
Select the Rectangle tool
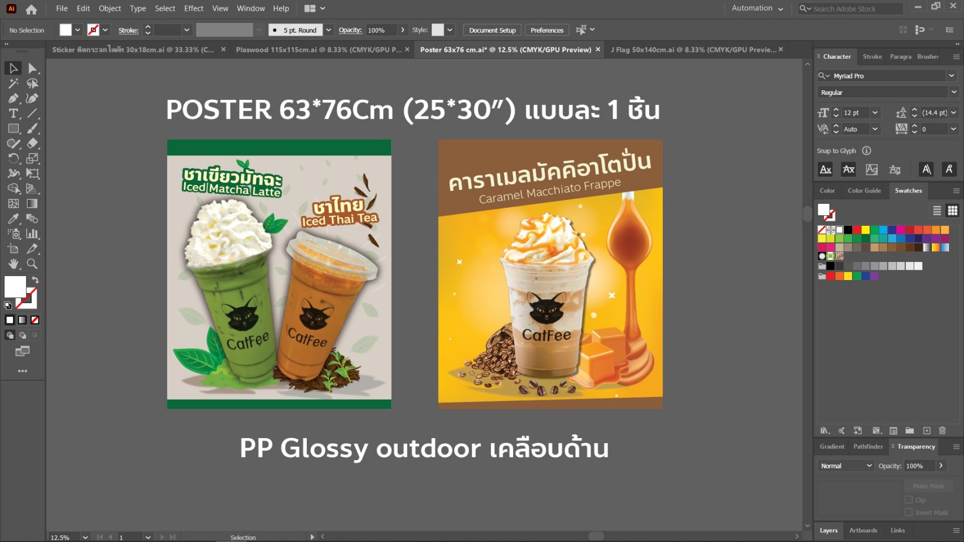(12, 128)
